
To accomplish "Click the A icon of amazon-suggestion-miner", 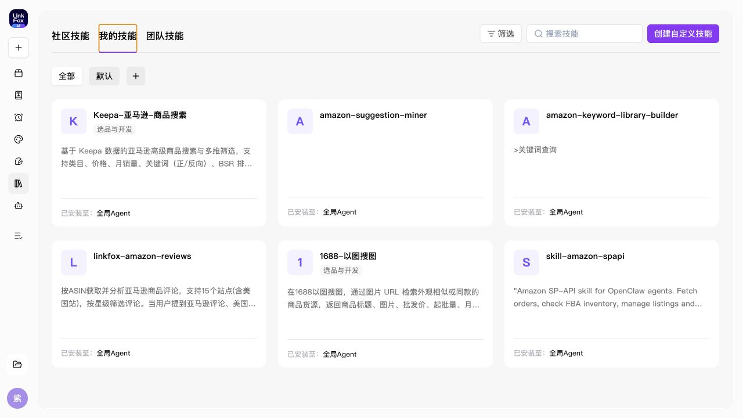I will pyautogui.click(x=300, y=121).
